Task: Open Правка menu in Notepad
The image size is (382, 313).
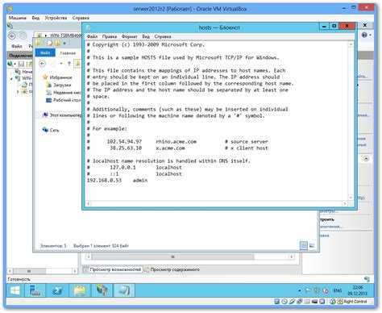Action: pyautogui.click(x=110, y=36)
